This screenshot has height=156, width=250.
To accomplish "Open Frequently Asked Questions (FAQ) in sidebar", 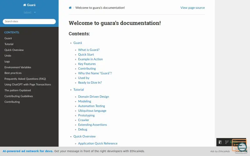I will click(x=25, y=79).
